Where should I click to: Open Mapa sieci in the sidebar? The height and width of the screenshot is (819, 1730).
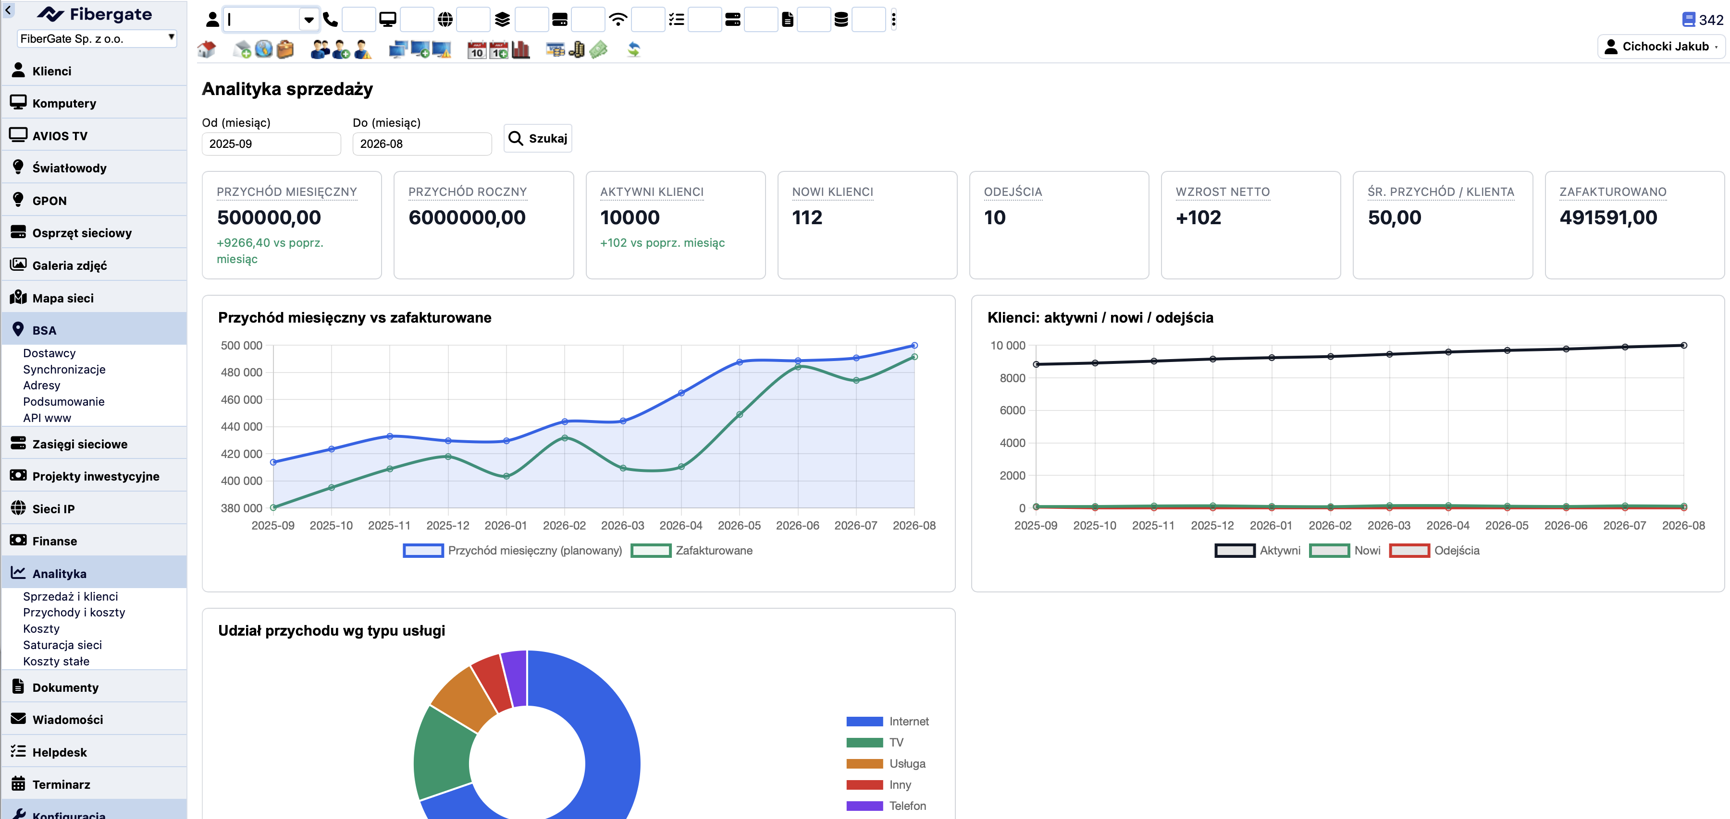tap(94, 298)
